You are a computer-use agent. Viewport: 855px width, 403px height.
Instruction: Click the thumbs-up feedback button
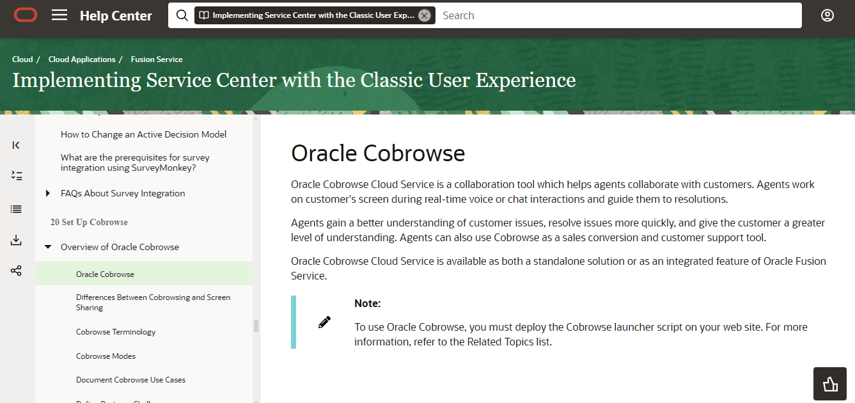coord(830,384)
